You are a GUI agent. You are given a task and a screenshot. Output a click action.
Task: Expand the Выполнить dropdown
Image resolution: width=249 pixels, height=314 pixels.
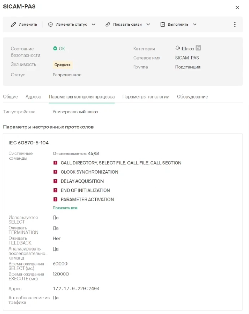[x=195, y=24]
